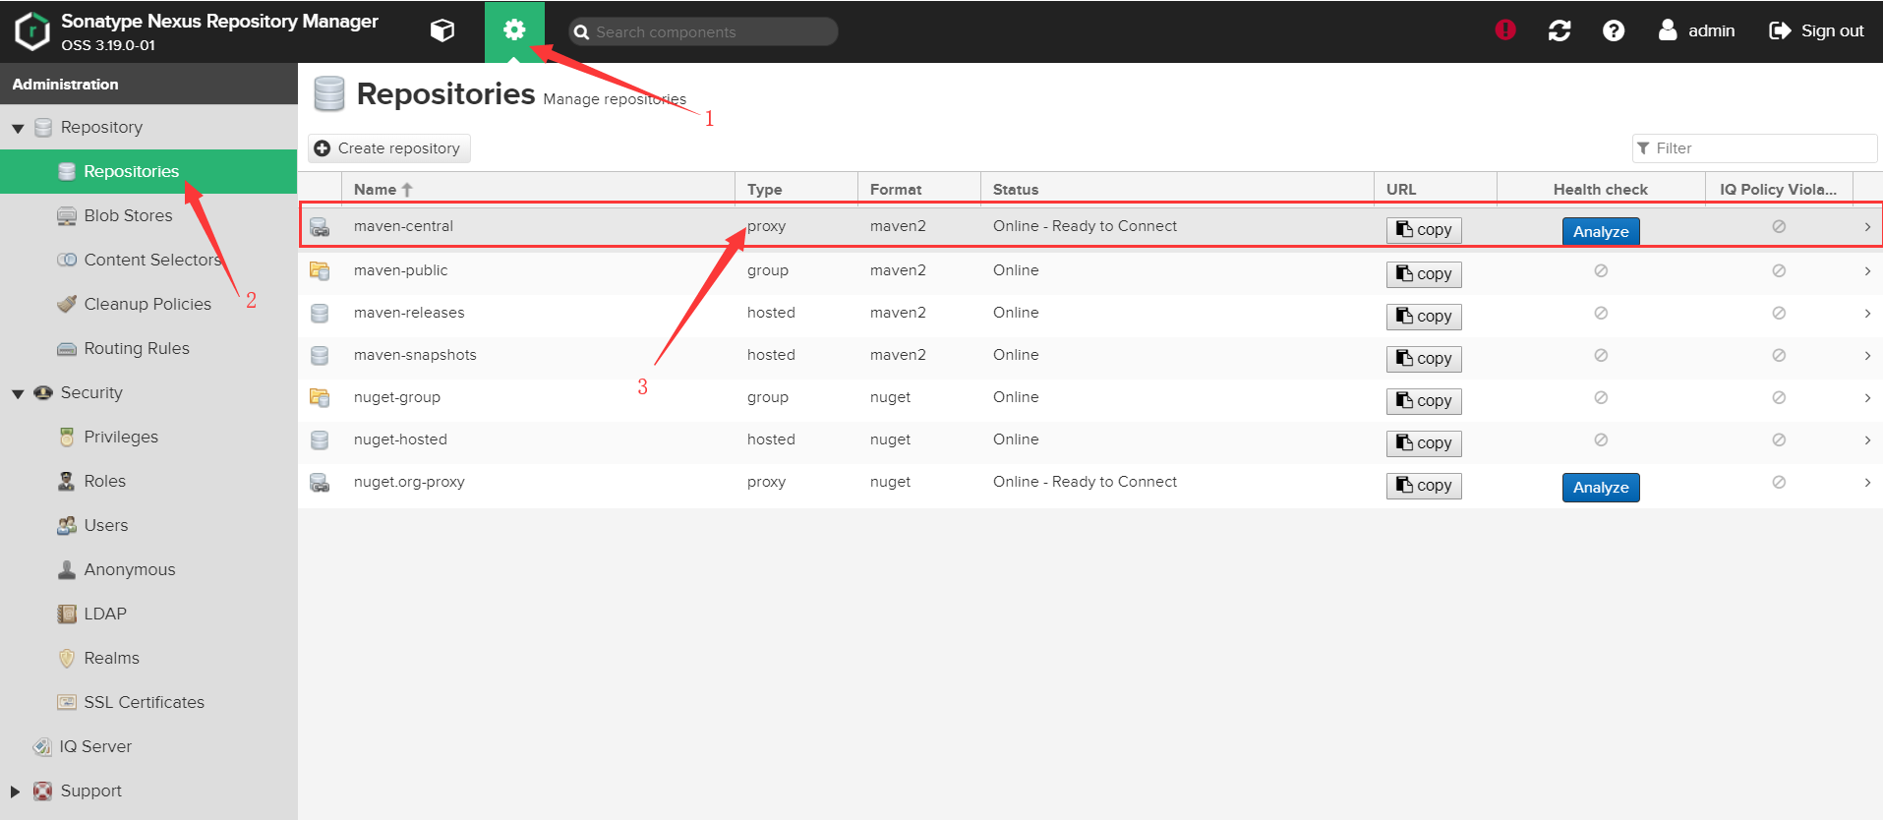Click the maven-public group folder icon

click(x=320, y=271)
